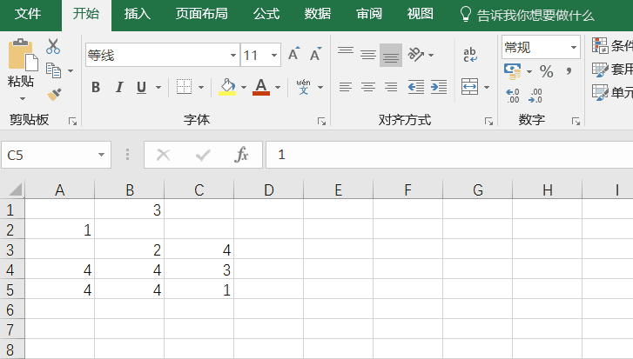Image resolution: width=633 pixels, height=359 pixels.
Task: Select all cells corner triangle
Action: pos(15,189)
